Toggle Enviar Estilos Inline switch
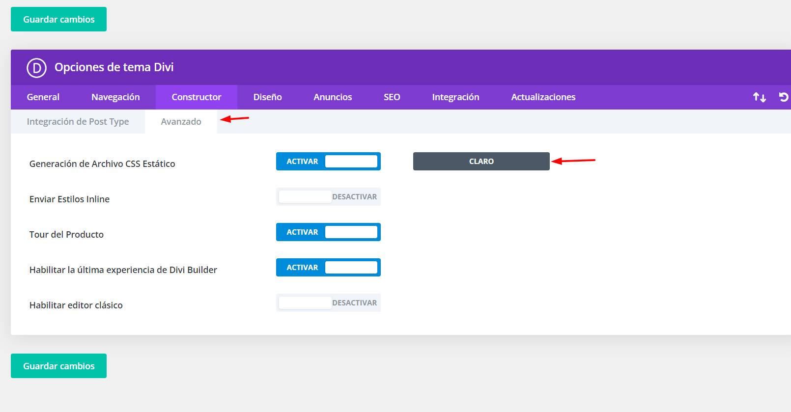 pos(328,197)
